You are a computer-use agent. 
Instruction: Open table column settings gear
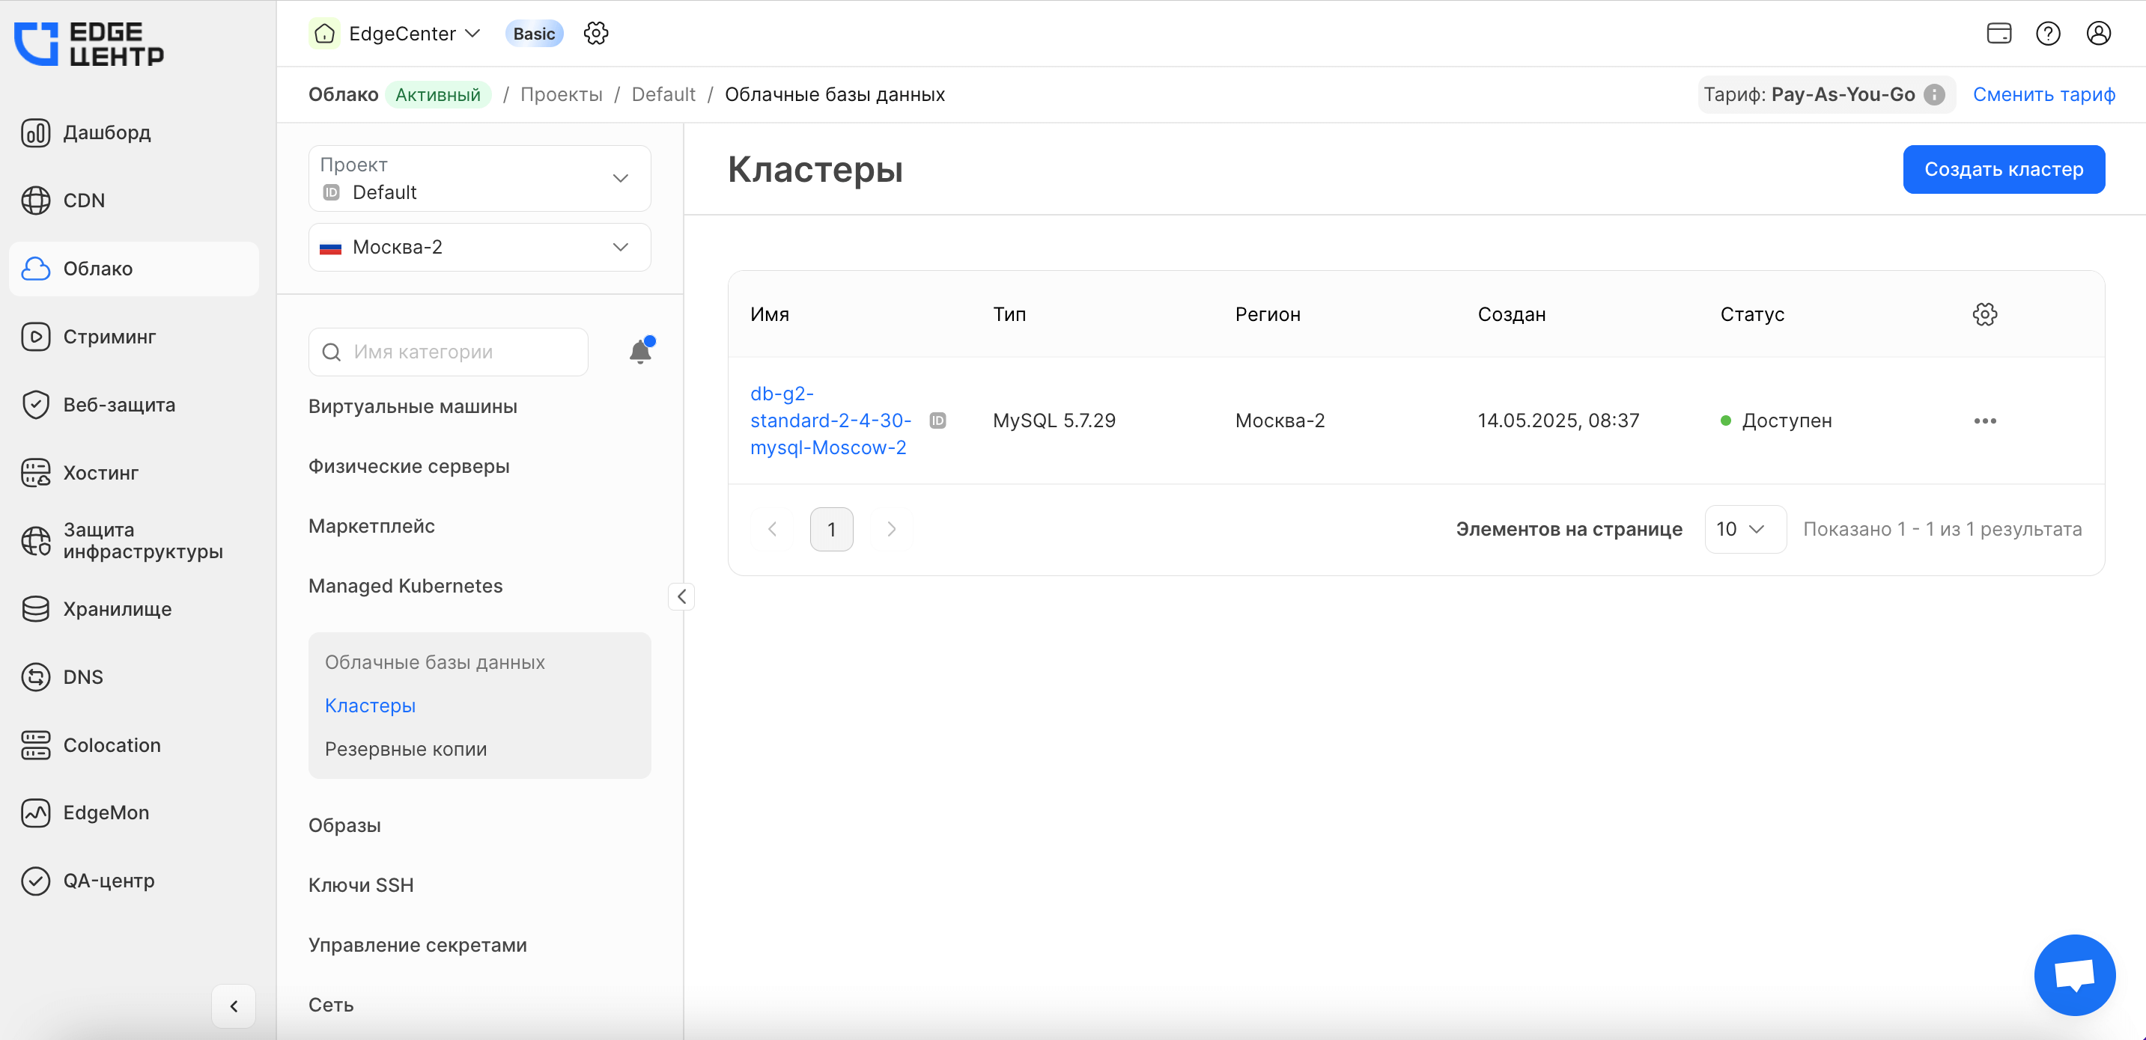[x=1984, y=314]
